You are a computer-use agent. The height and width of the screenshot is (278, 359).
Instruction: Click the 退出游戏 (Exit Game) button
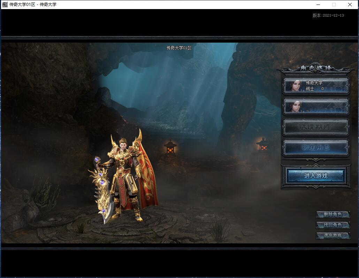click(x=333, y=235)
